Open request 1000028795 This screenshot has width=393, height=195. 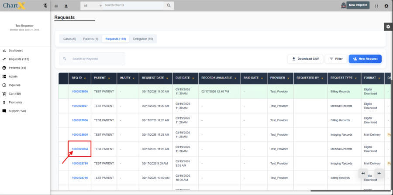click(x=80, y=164)
